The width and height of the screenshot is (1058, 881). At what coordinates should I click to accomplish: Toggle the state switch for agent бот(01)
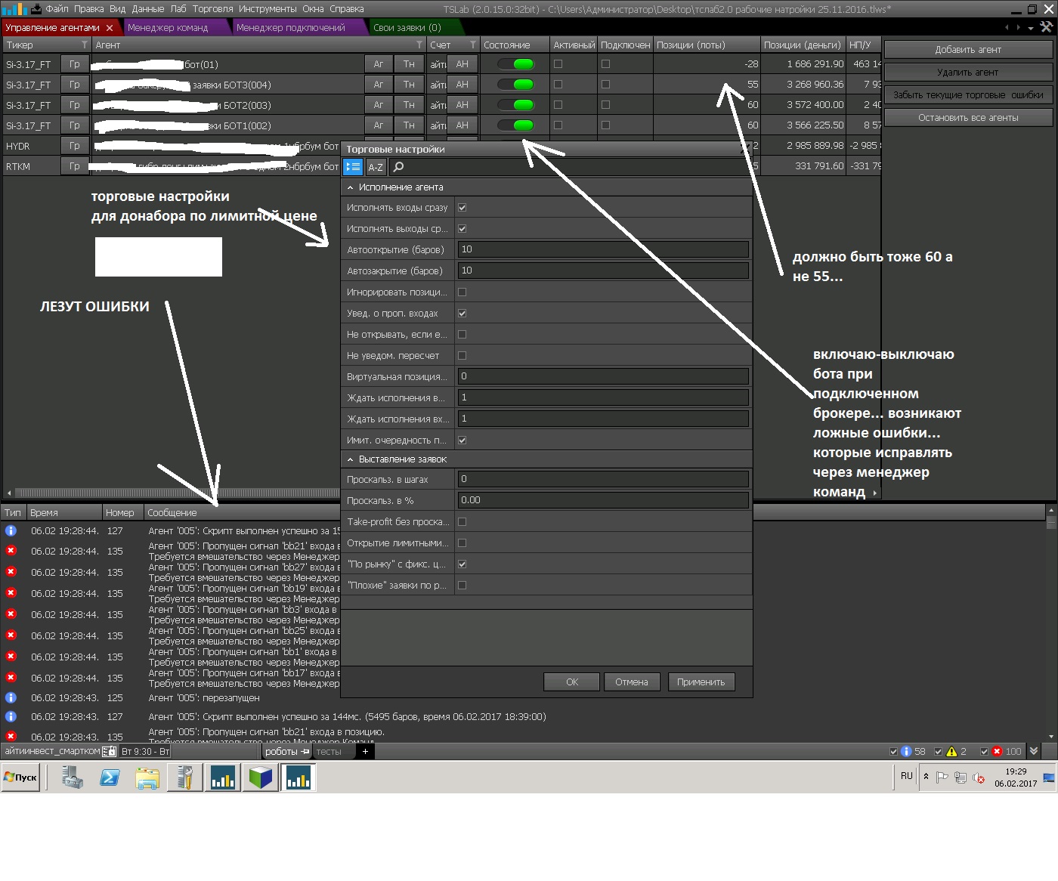(516, 64)
